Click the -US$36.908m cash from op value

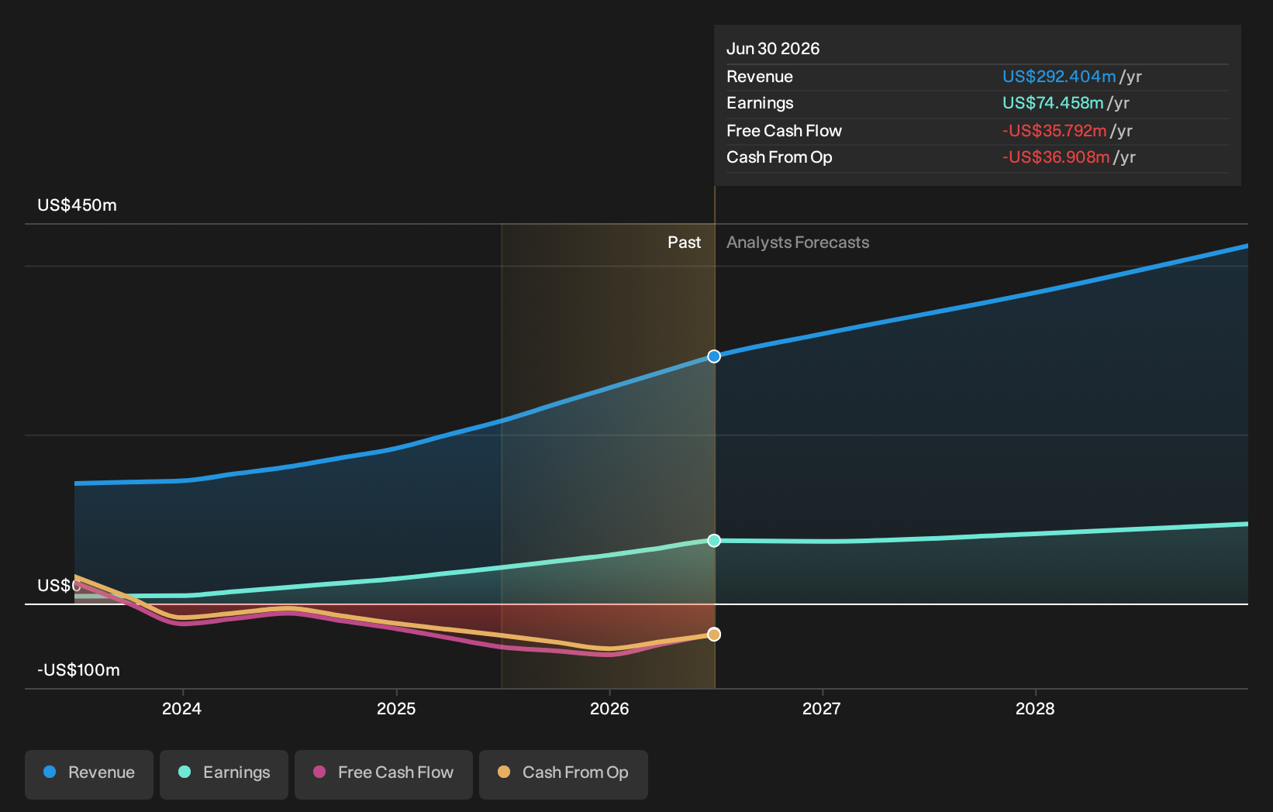point(1056,157)
